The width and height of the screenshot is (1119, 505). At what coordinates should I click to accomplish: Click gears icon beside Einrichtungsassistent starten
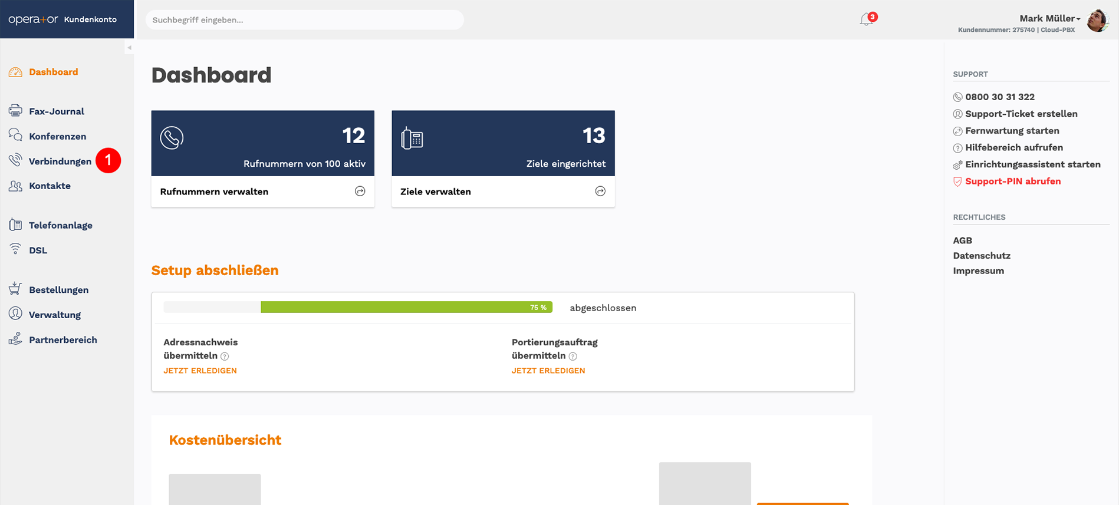click(957, 165)
